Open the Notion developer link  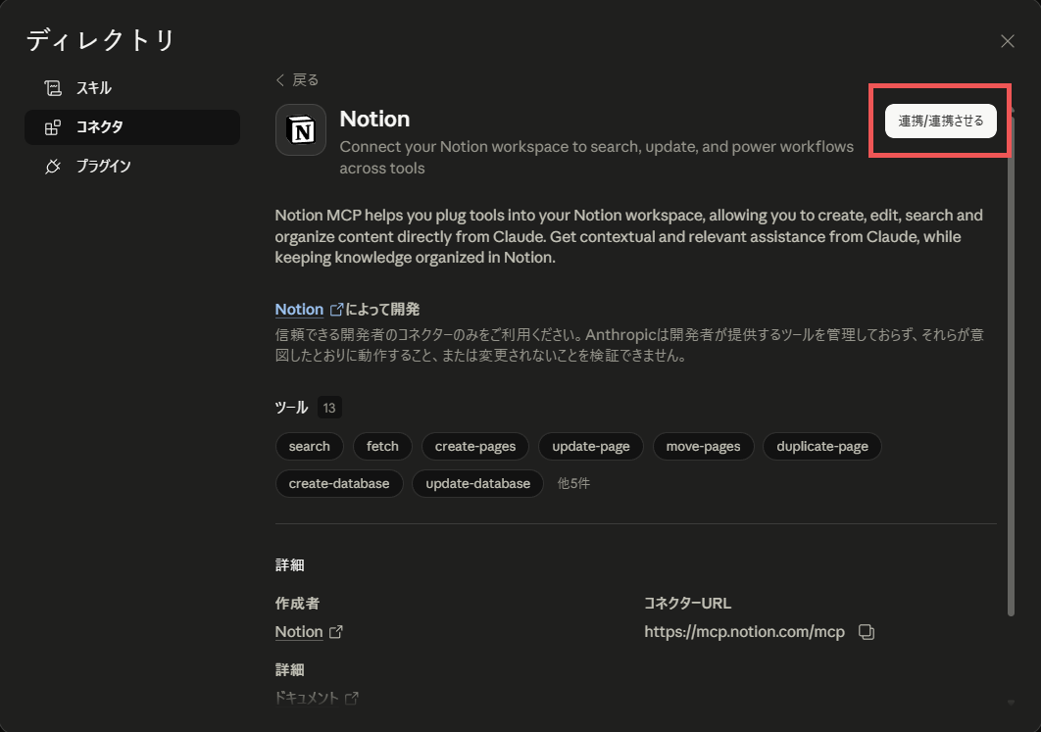point(299,310)
